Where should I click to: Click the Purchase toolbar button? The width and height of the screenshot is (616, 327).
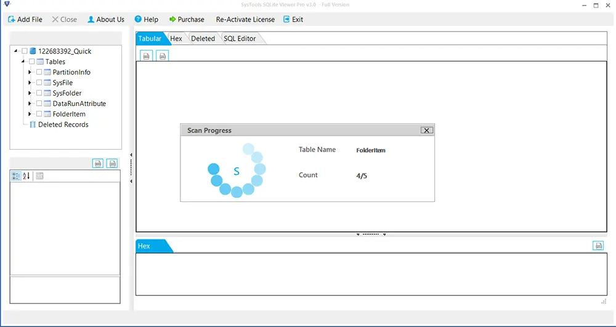pyautogui.click(x=187, y=19)
